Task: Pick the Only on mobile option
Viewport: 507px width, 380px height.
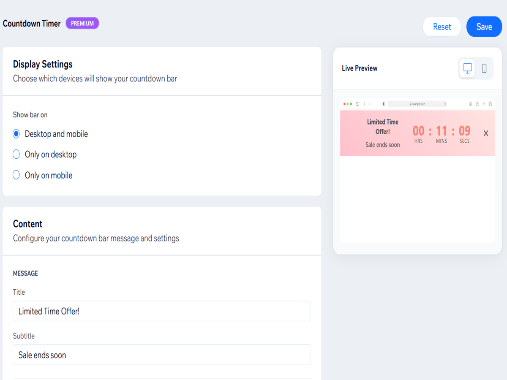Action: click(x=16, y=175)
